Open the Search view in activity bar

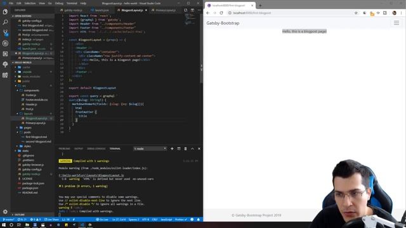5,22
